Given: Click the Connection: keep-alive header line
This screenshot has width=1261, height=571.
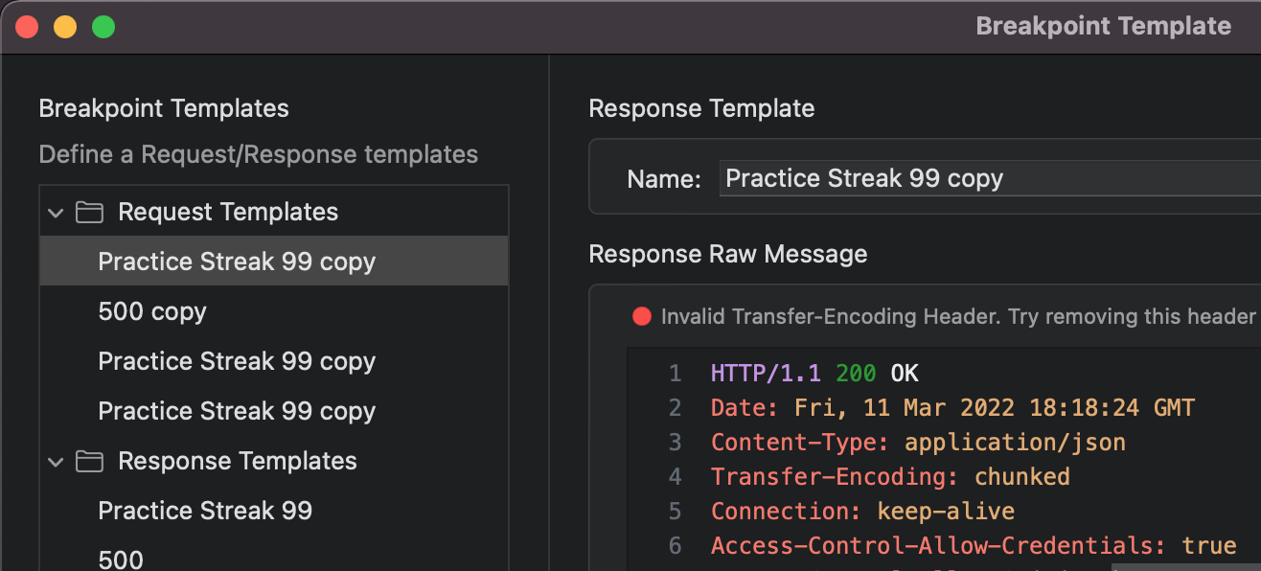Looking at the screenshot, I should [x=862, y=511].
